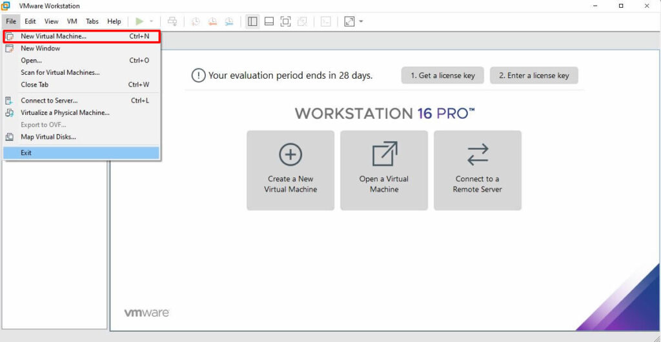Open the Snapshot Manager wrench-clock icon
Screen dimensions: 661x342
tap(229, 21)
